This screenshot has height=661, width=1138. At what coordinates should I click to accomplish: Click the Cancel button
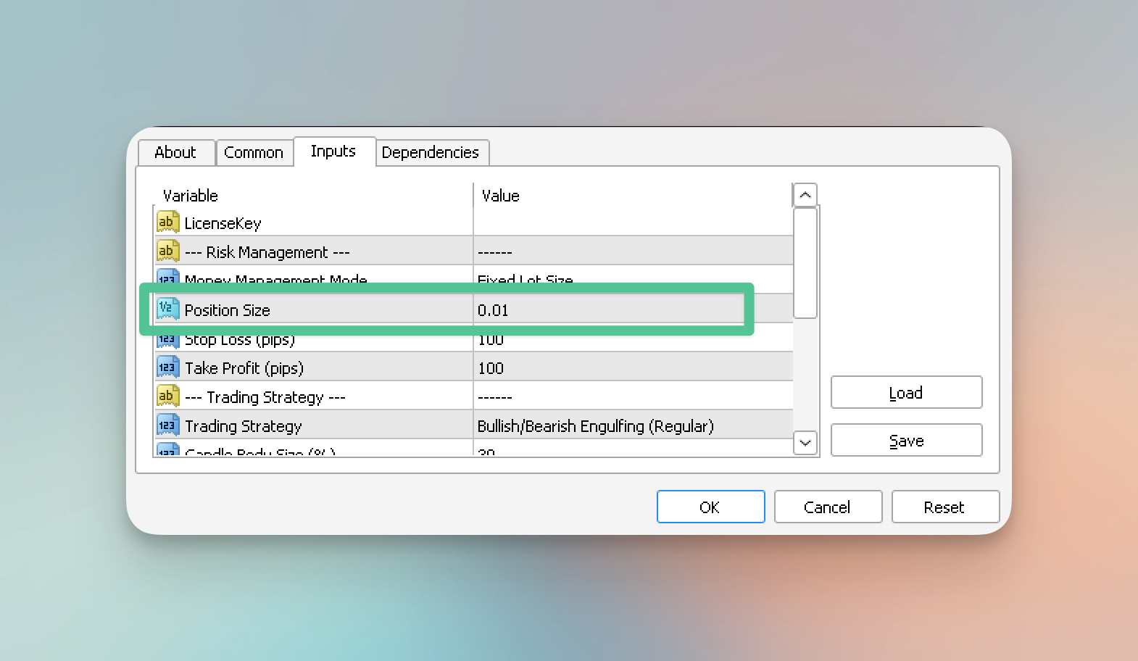(827, 507)
